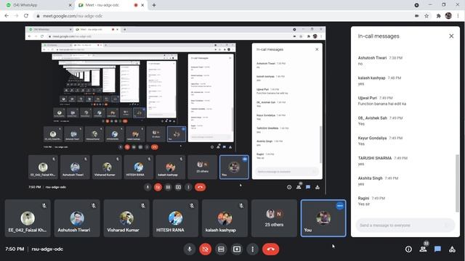Screen dimensions: 465x261
Task: Click the scrollbar of the in-call messages
Action: point(457,183)
